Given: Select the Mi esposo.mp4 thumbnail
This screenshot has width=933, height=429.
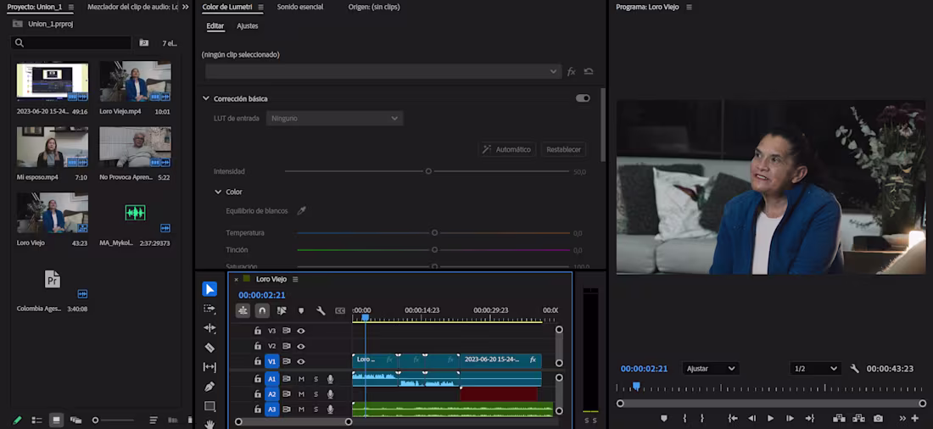Looking at the screenshot, I should pos(53,147).
